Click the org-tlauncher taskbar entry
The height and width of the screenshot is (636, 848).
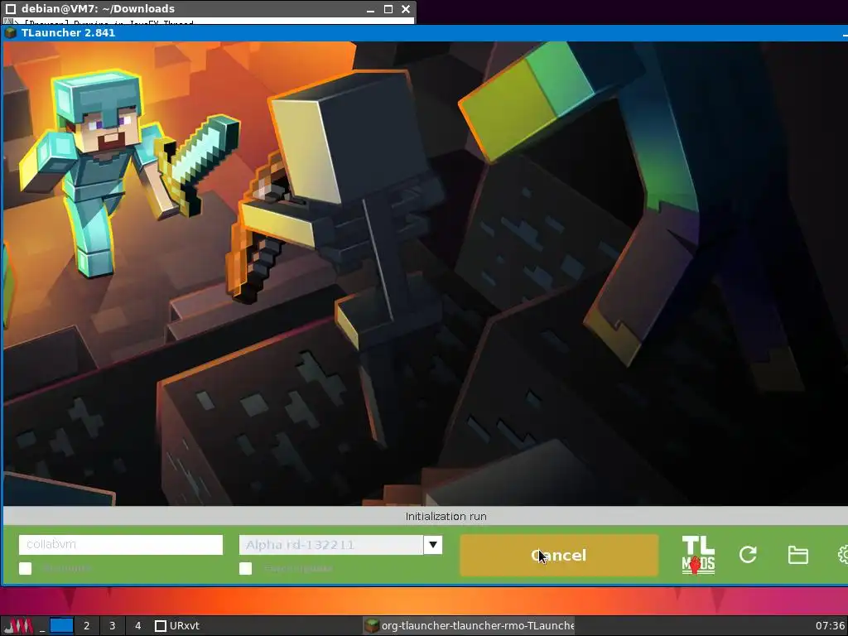pyautogui.click(x=469, y=626)
